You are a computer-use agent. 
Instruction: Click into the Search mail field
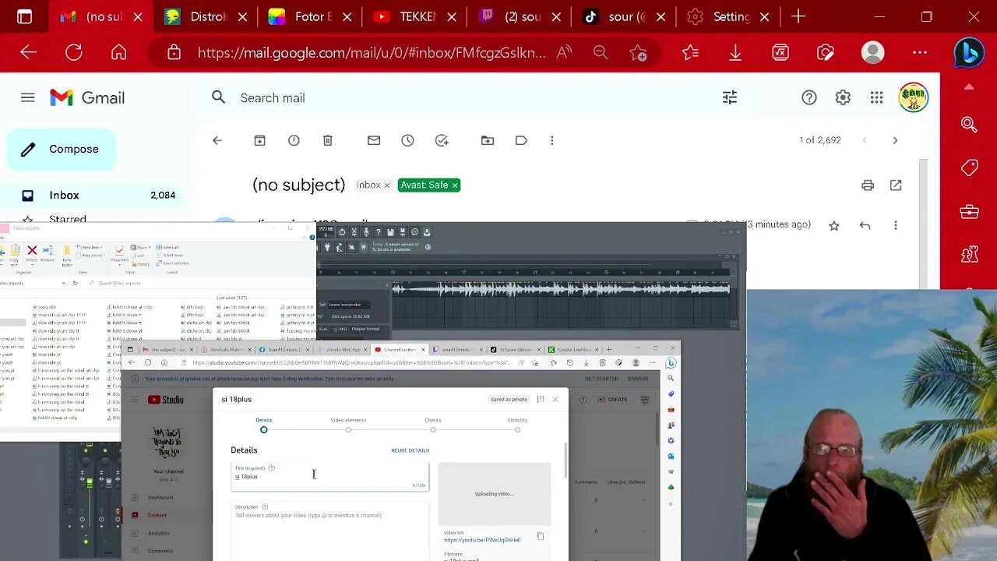tap(467, 97)
